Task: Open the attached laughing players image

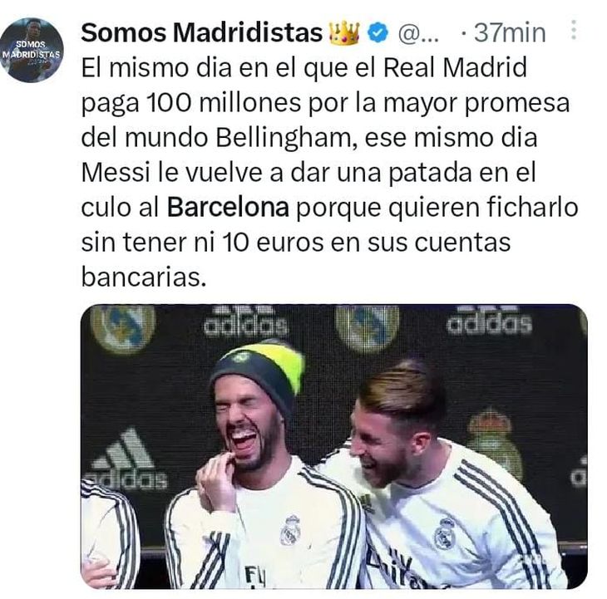Action: (x=334, y=447)
